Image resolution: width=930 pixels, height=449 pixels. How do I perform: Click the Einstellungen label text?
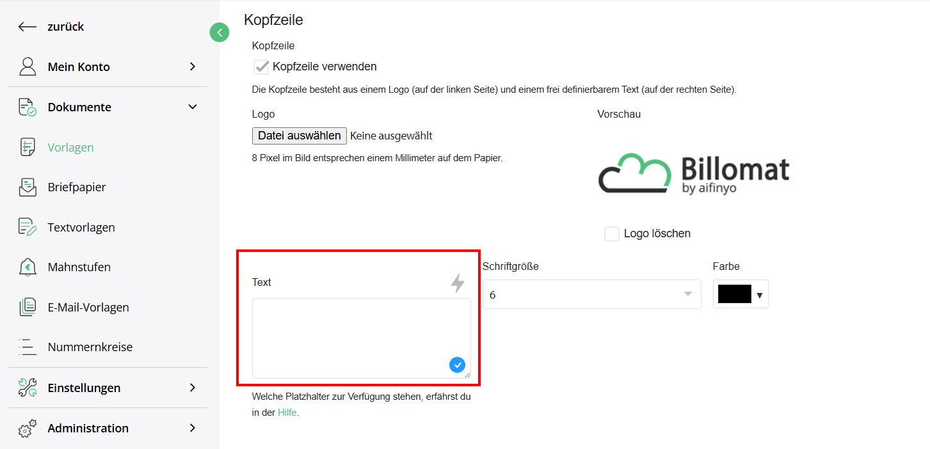pos(84,388)
